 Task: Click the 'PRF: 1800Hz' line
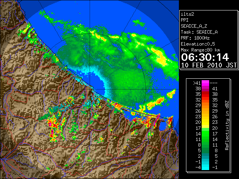click(195, 38)
